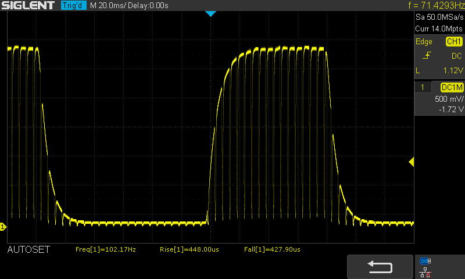
Task: Click the blue trigger position marker
Action: point(210,13)
